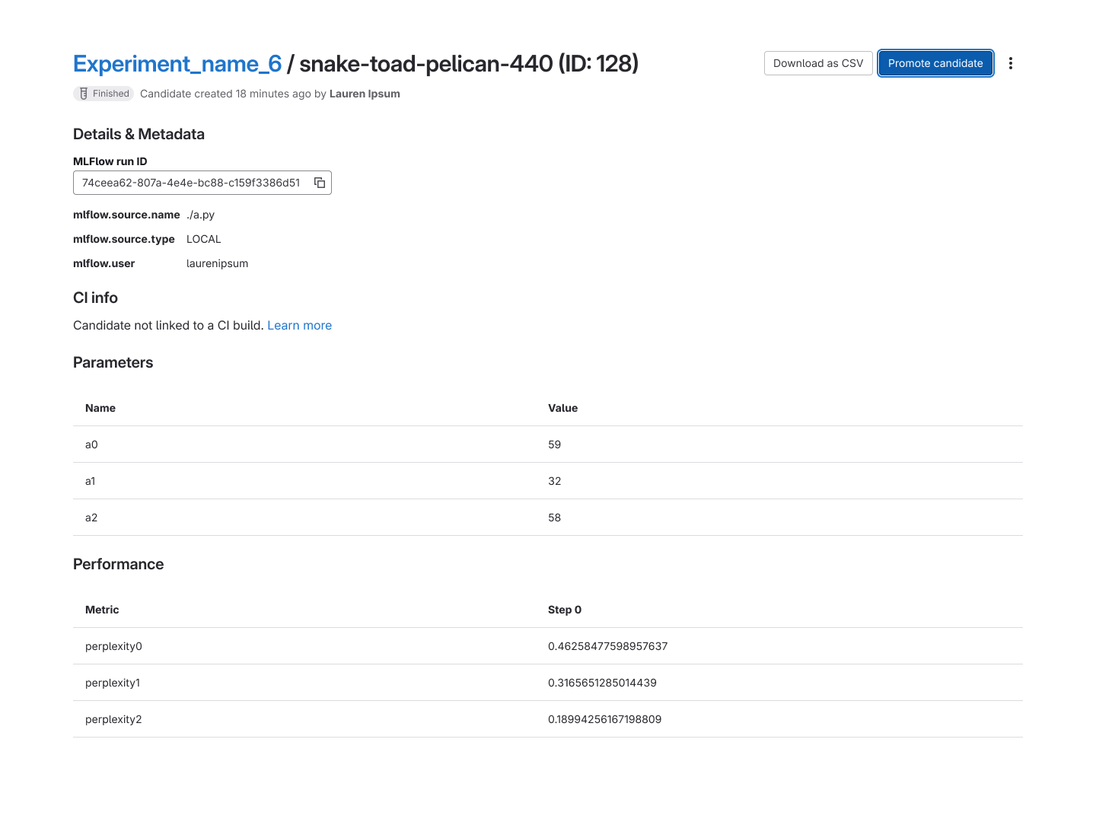Select parameter name a1
This screenshot has height=822, width=1096.
pos(90,481)
